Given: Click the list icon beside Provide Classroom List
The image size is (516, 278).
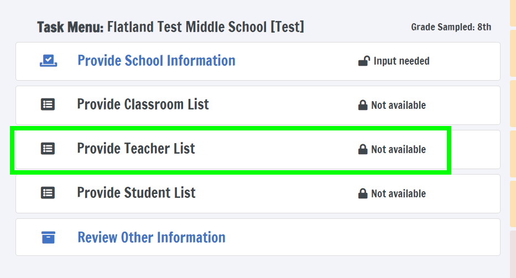Looking at the screenshot, I should point(48,104).
